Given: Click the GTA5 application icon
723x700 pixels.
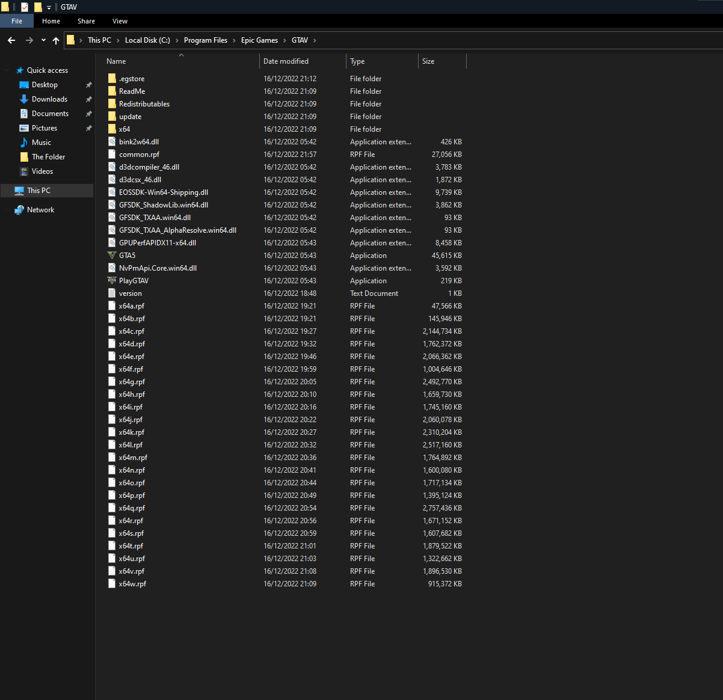Looking at the screenshot, I should 112,256.
